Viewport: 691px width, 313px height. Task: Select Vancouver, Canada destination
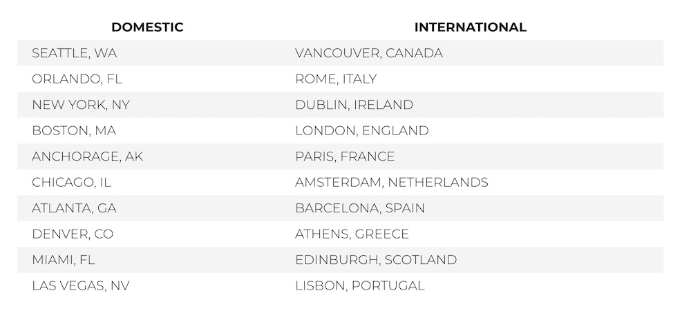pos(369,53)
